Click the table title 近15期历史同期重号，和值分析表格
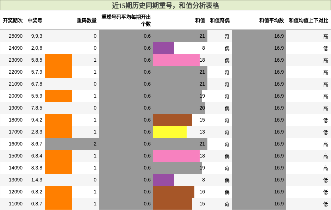The image size is (331, 210). 165,5
